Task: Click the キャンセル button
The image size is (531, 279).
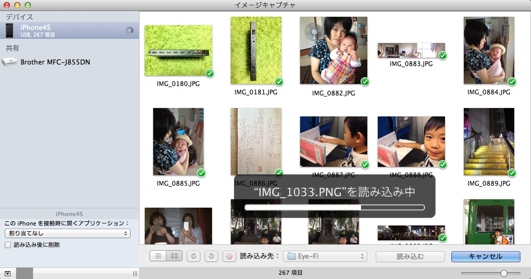Action: [x=486, y=256]
